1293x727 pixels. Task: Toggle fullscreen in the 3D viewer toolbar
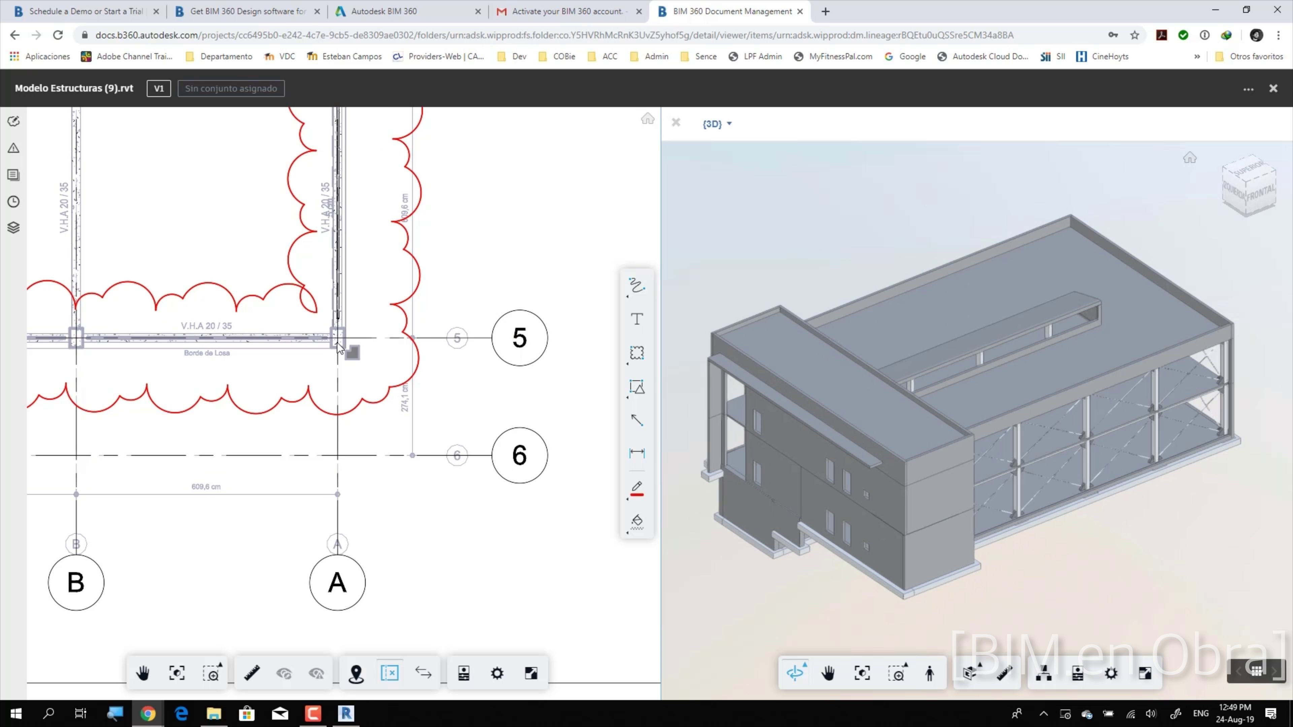click(1145, 673)
